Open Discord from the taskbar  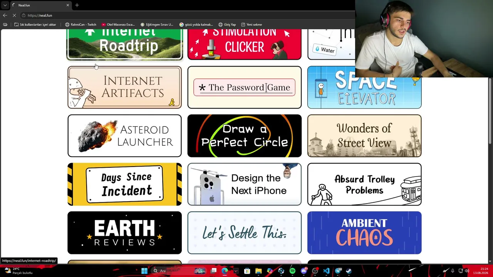(x=304, y=271)
